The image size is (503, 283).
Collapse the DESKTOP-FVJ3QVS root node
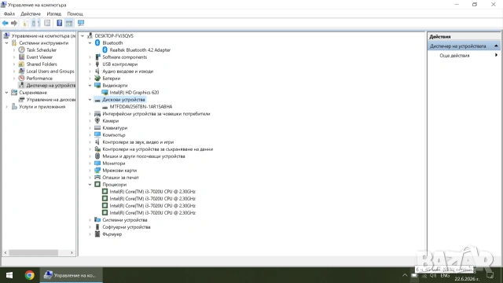point(83,36)
